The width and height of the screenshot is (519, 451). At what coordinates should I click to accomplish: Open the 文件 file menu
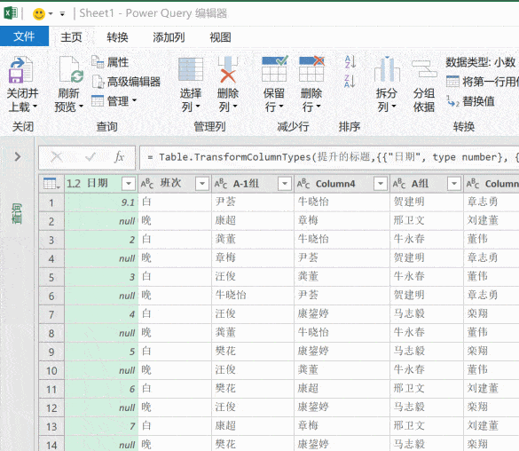[x=24, y=36]
